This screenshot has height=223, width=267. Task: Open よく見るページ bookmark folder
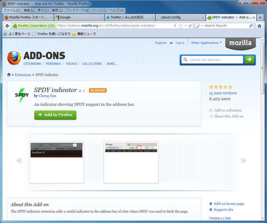[x=17, y=34]
